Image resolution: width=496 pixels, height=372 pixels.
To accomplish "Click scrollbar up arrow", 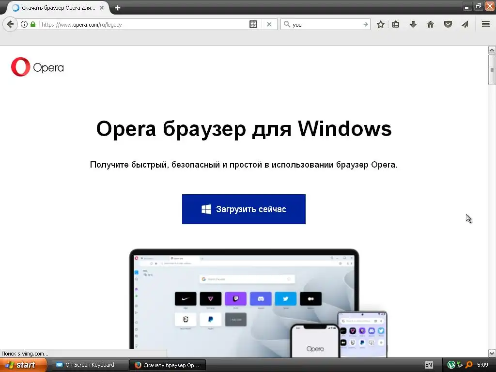I will pos(492,50).
